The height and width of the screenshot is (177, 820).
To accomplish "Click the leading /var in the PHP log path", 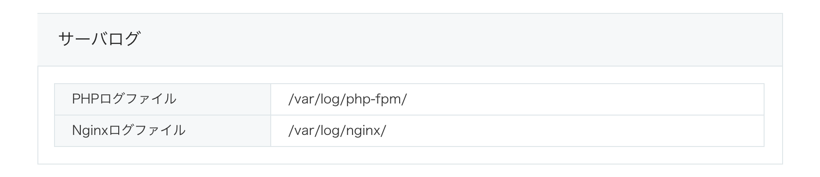I will tap(301, 99).
